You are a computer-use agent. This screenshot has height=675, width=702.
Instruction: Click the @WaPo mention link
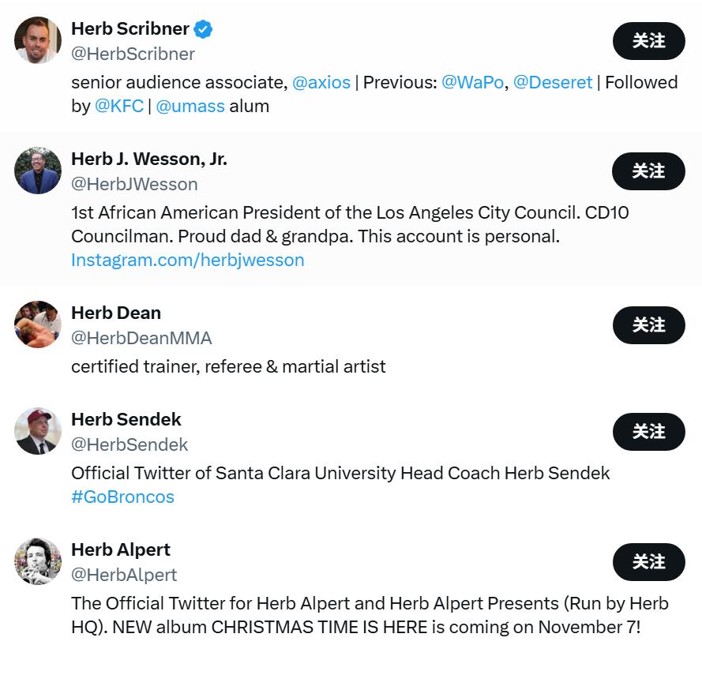pyautogui.click(x=472, y=82)
